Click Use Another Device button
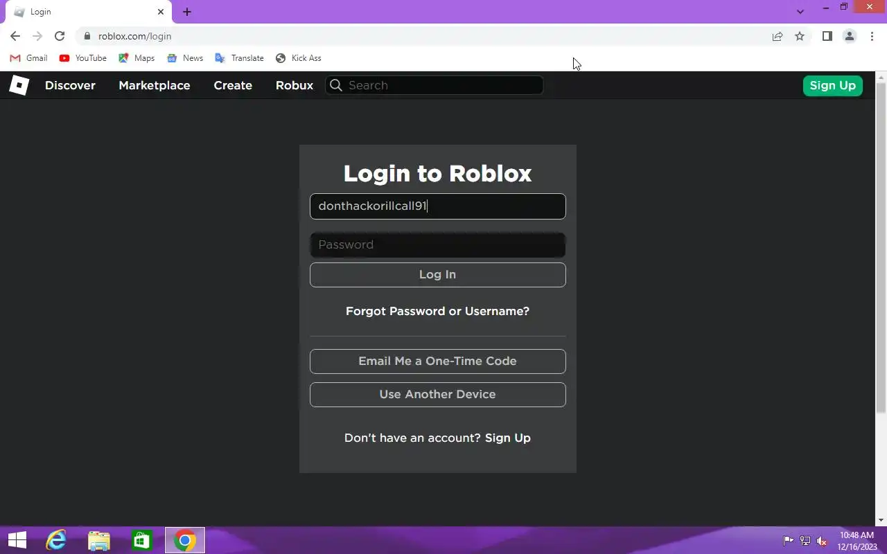 (437, 395)
